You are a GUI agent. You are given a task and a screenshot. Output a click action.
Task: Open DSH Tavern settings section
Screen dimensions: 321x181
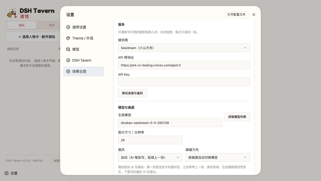(x=84, y=60)
